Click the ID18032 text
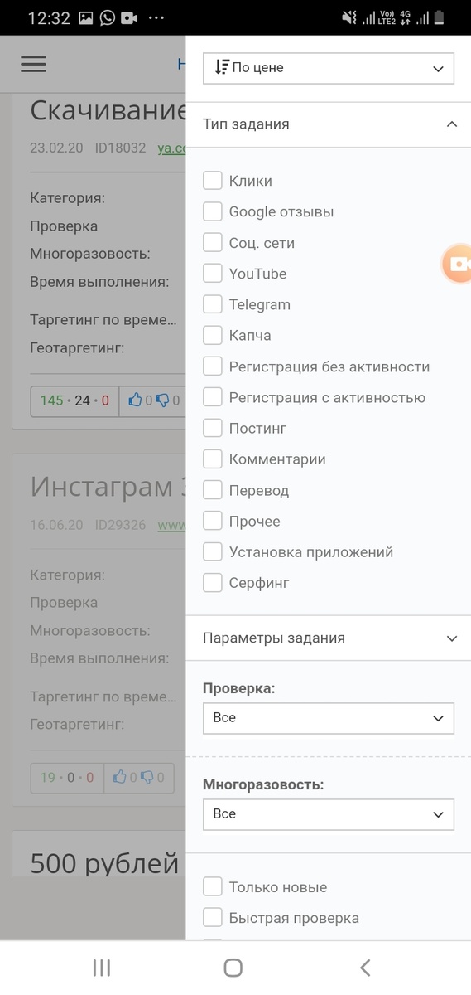The image size is (471, 995). click(120, 148)
